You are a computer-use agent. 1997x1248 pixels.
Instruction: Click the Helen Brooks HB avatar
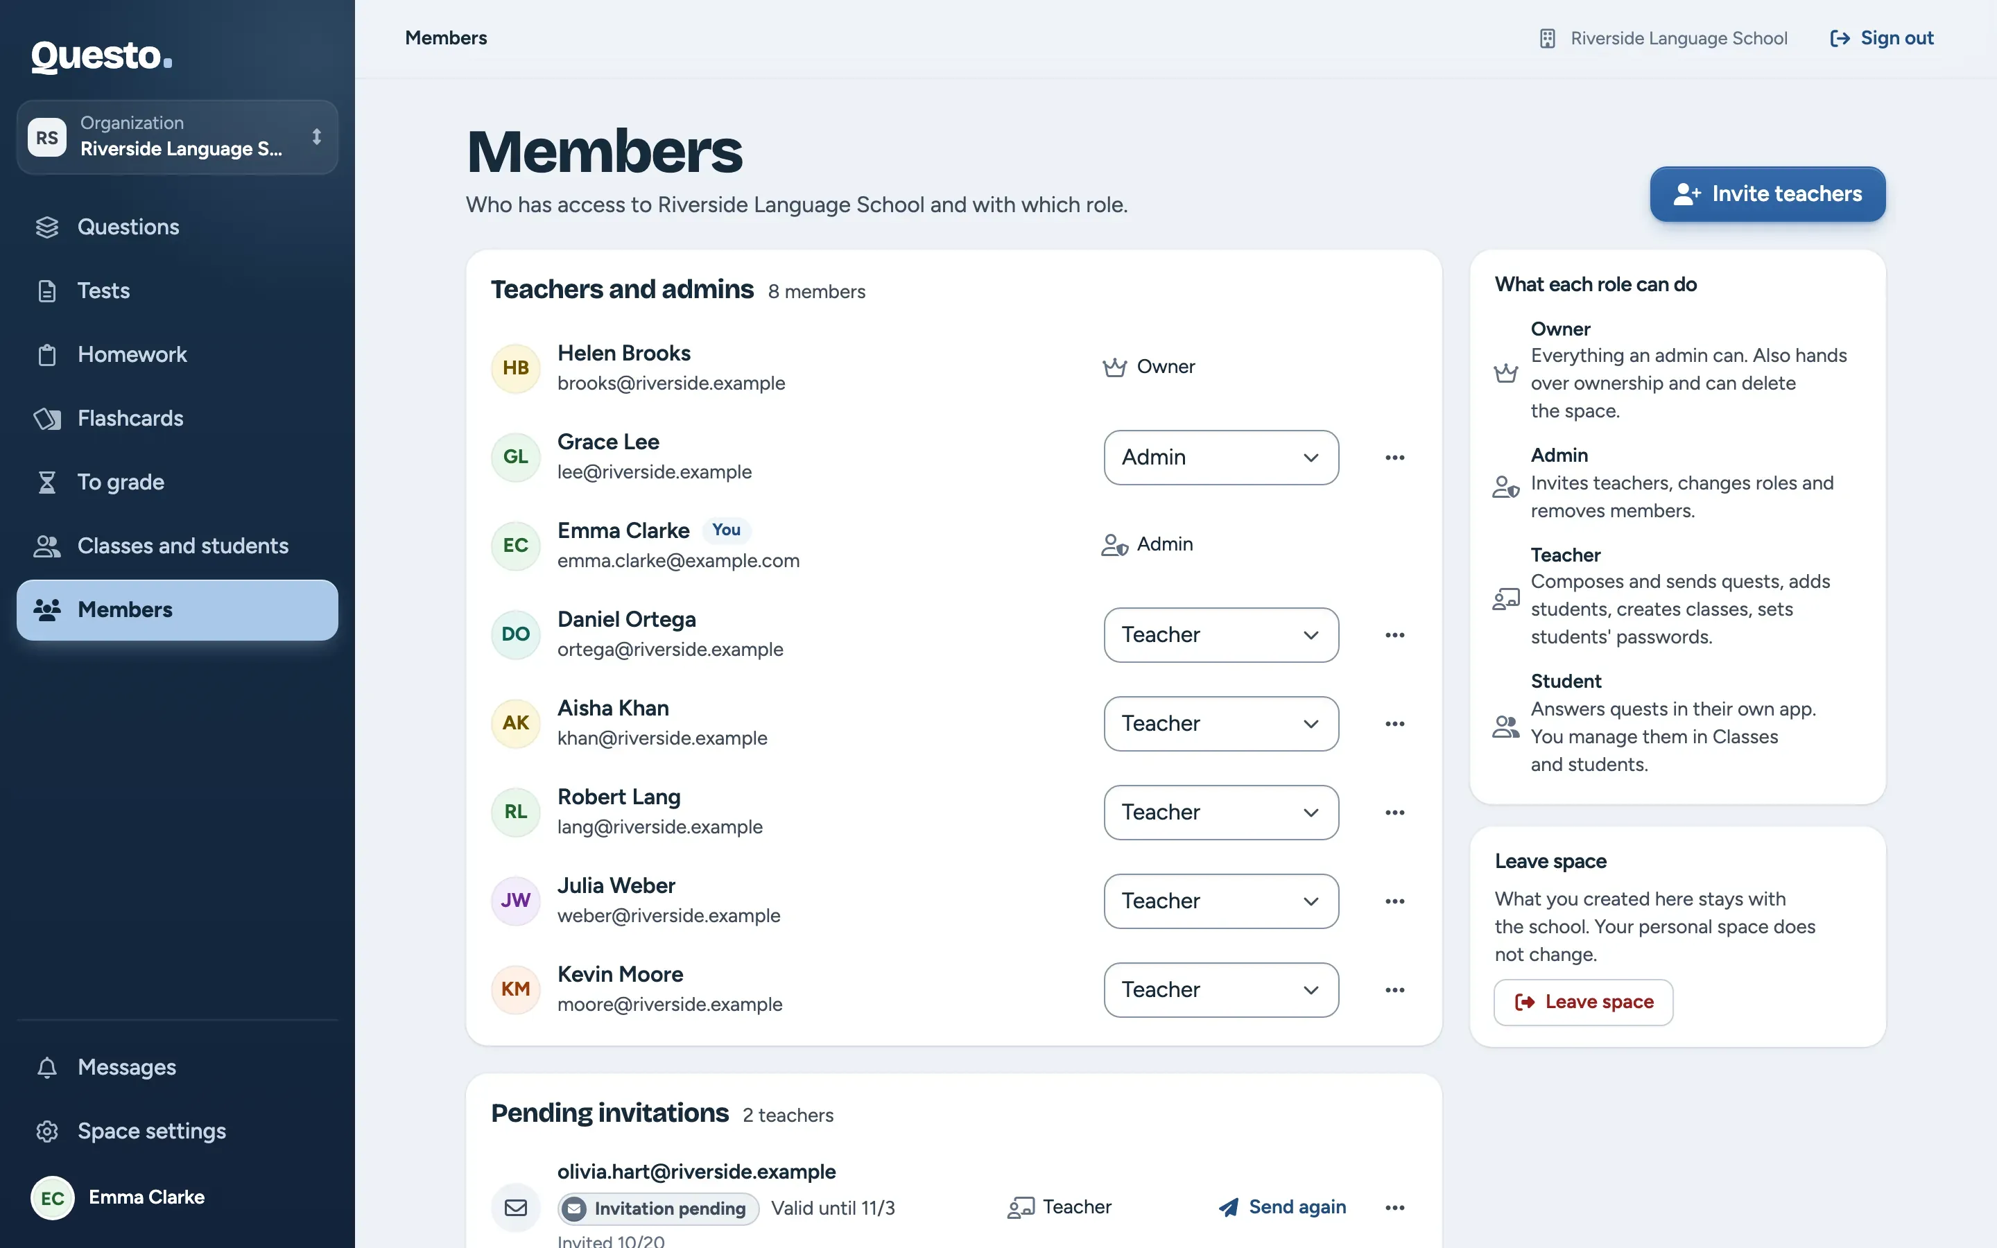click(x=516, y=368)
